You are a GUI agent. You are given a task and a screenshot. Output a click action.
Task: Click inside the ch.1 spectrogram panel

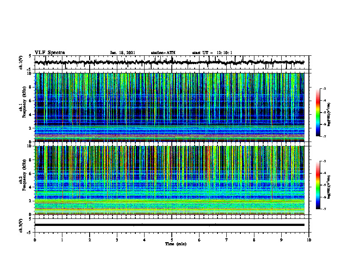169,107
